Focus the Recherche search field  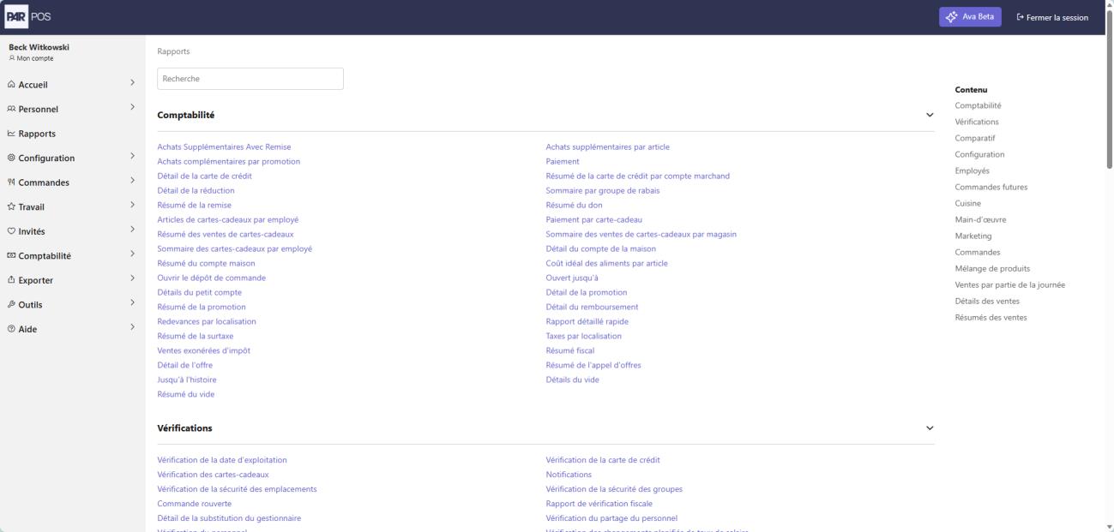[250, 79]
